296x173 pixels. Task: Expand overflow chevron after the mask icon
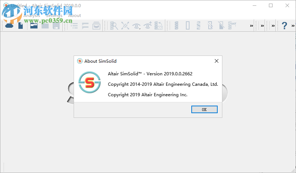tap(252, 26)
